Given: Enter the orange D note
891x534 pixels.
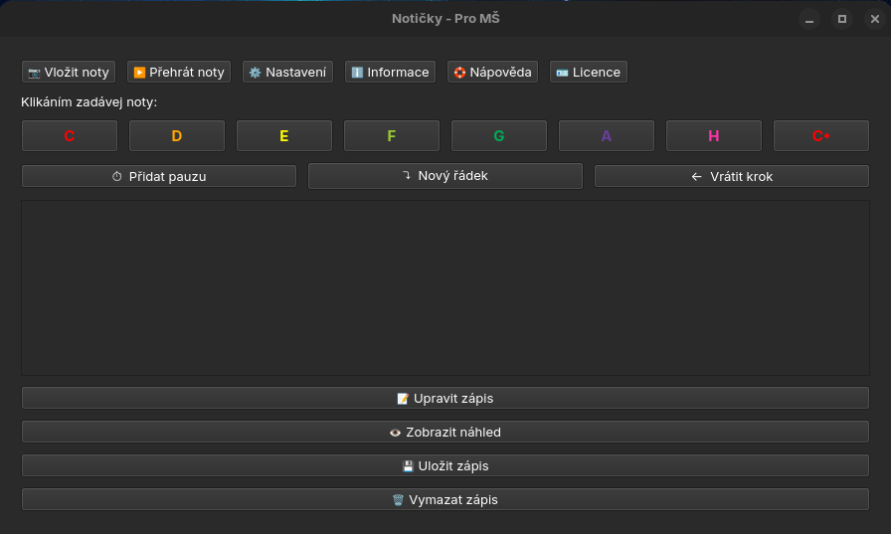Looking at the screenshot, I should click(x=177, y=136).
